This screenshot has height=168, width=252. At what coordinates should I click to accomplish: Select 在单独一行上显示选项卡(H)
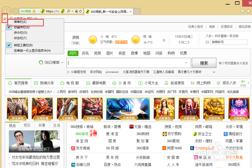tap(35, 51)
